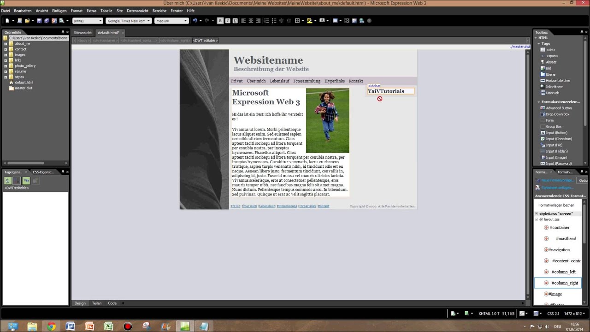Open the font size dropdown medium

[x=171, y=21]
